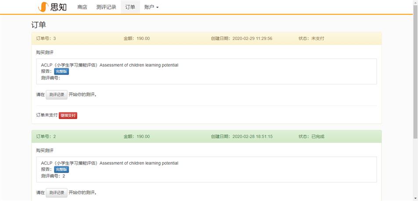Select the ACLP assessment title in order 2
The image size is (418, 201).
point(109,163)
